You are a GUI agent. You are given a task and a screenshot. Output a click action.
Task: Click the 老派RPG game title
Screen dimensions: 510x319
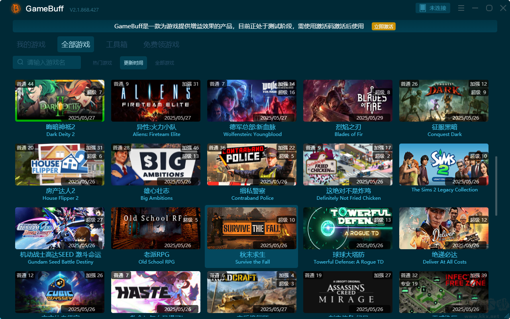coord(157,254)
